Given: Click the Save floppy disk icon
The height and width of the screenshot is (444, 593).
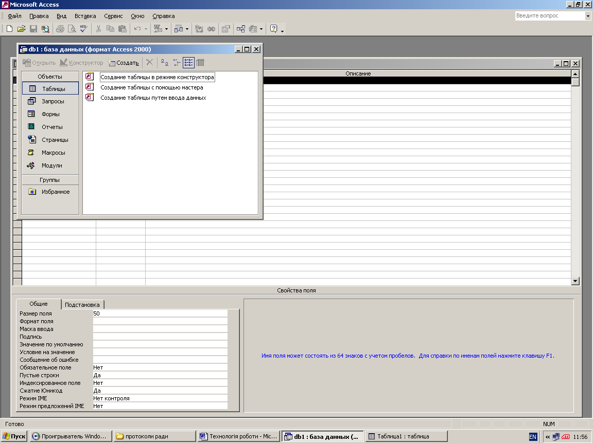Looking at the screenshot, I should point(33,29).
